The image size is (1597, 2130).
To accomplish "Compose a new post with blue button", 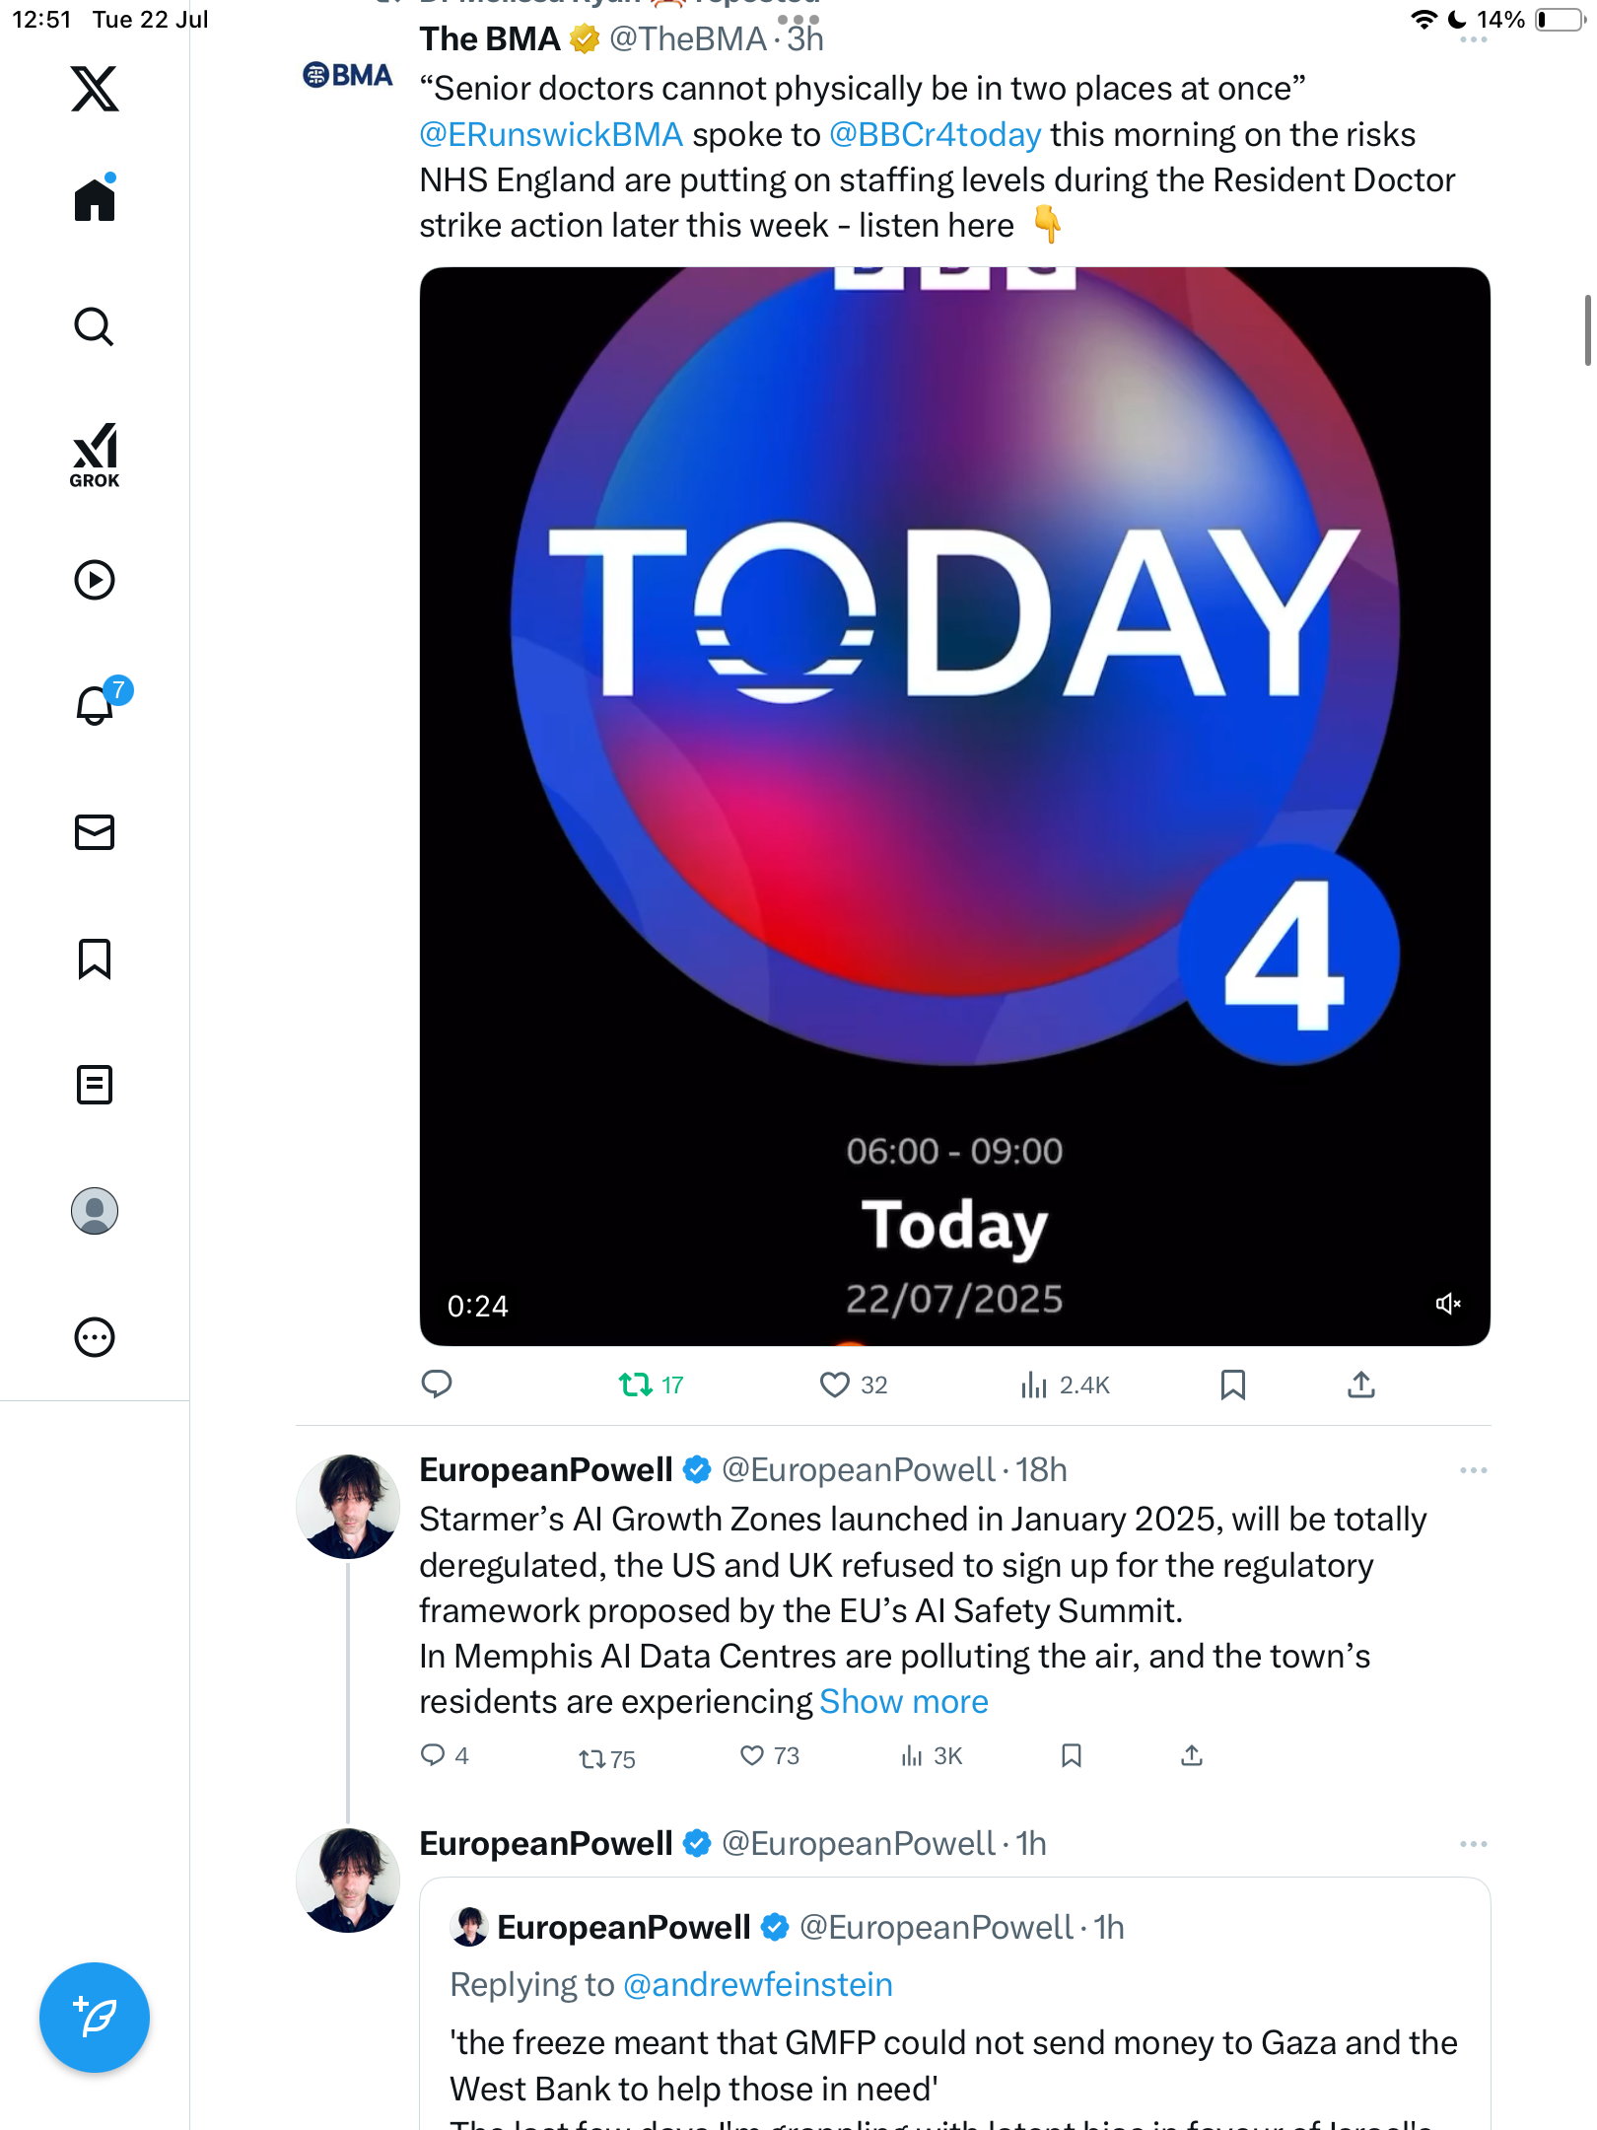I will (x=95, y=2018).
